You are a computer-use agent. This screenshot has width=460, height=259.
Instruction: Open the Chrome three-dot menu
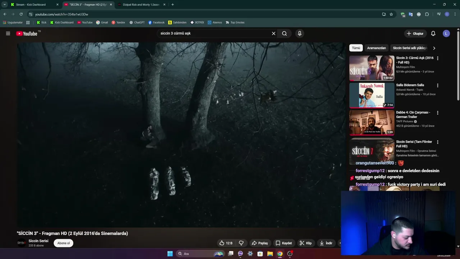click(455, 14)
